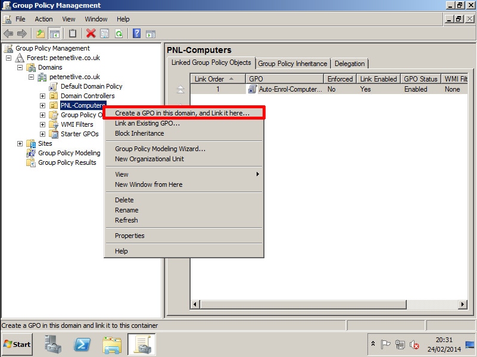Click the horizontal scrollbar left arrow
Viewport: 477px width, 357px height.
[x=195, y=304]
